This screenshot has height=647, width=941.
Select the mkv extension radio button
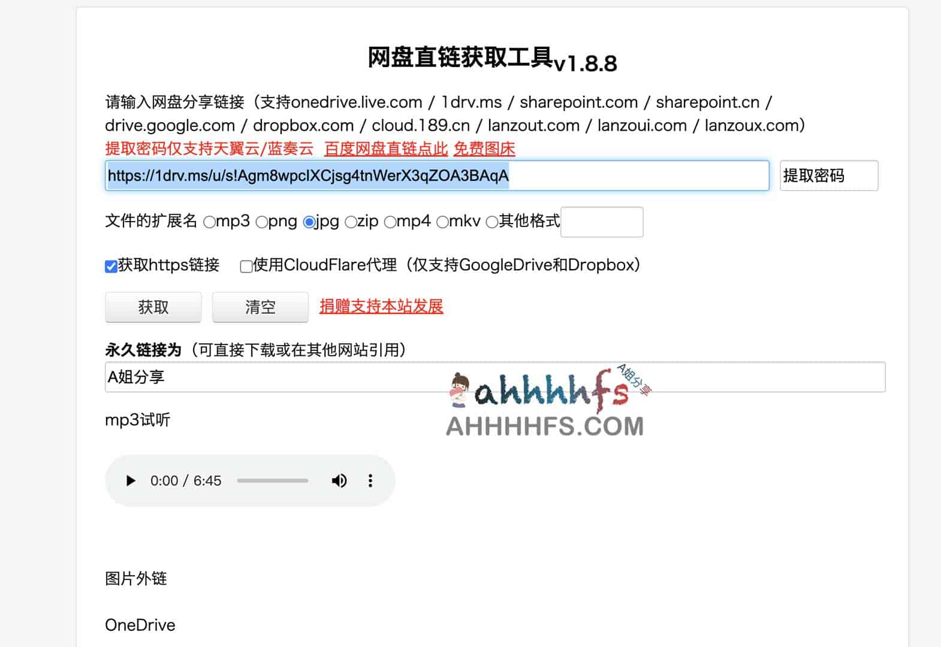pos(442,222)
